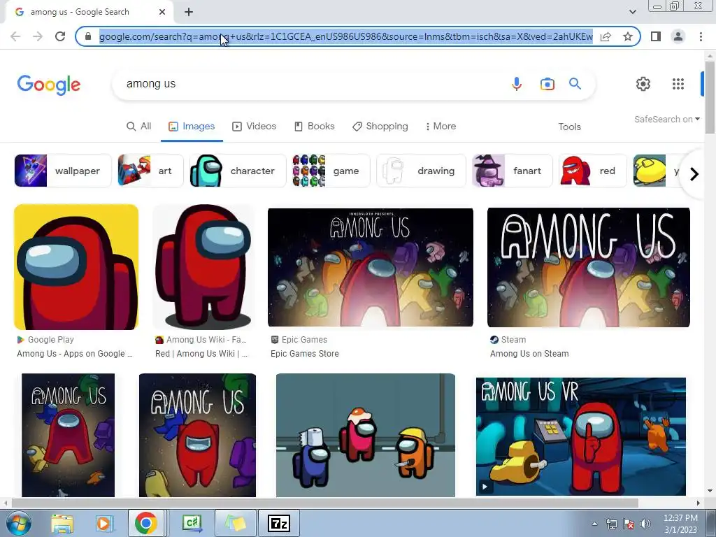
Task: Launch Windows Media Player from taskbar
Action: point(103,523)
